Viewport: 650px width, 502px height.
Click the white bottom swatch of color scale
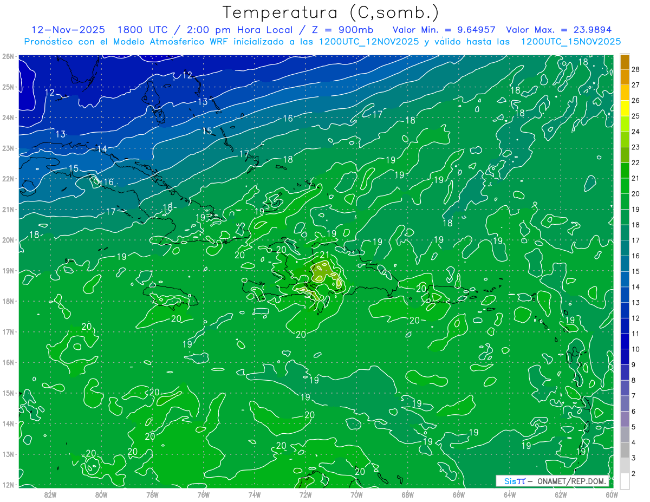tap(625, 481)
